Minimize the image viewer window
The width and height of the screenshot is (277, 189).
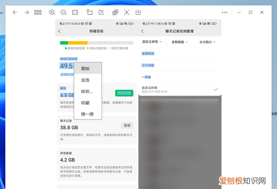point(239,13)
